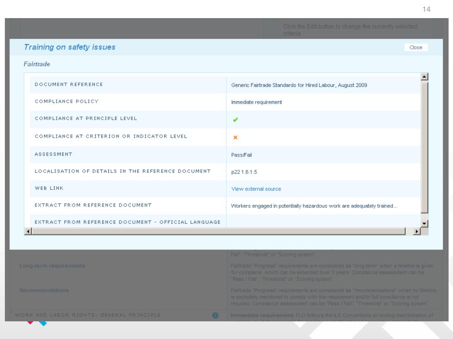Select the Compliance at Principle Level label
The width and height of the screenshot is (453, 339).
[x=86, y=118]
